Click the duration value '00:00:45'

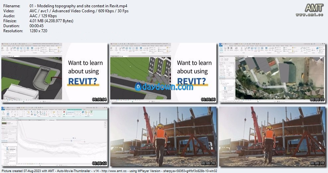point(37,26)
